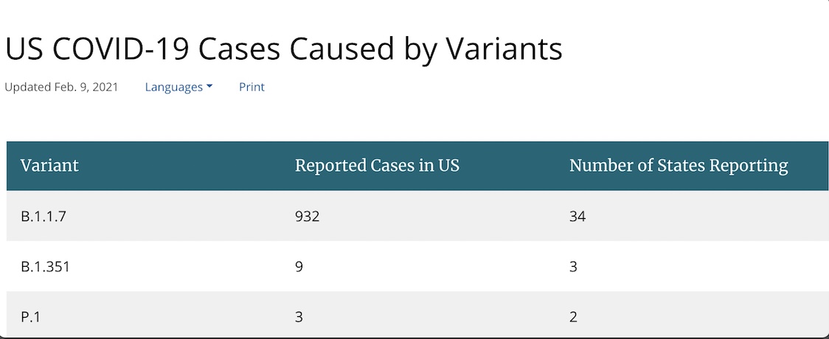Click the word Languages
Image resolution: width=829 pixels, height=339 pixels.
pyautogui.click(x=174, y=87)
